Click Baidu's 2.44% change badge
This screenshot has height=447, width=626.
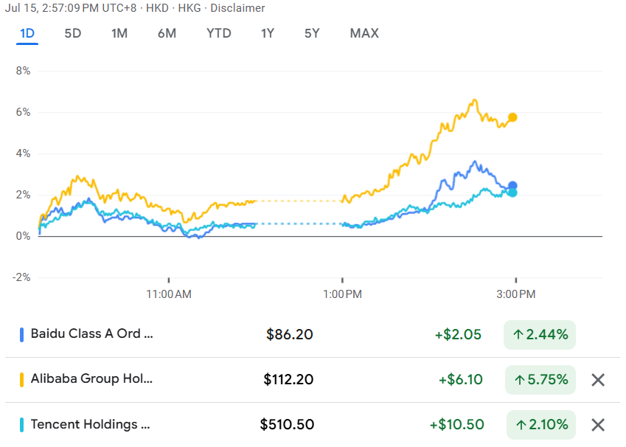[x=540, y=335]
